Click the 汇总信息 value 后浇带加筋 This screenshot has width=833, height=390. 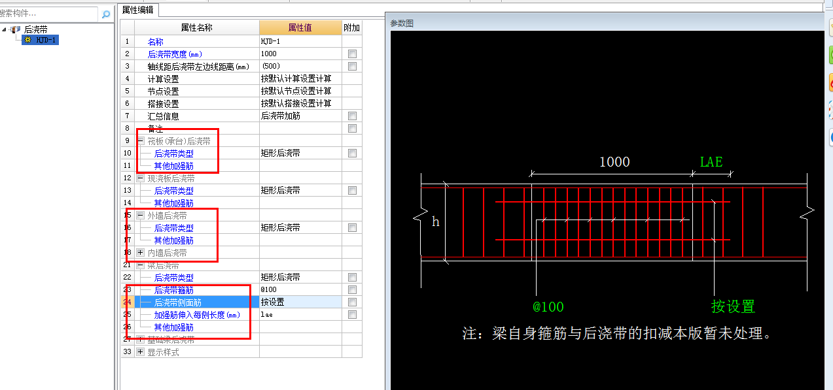300,116
